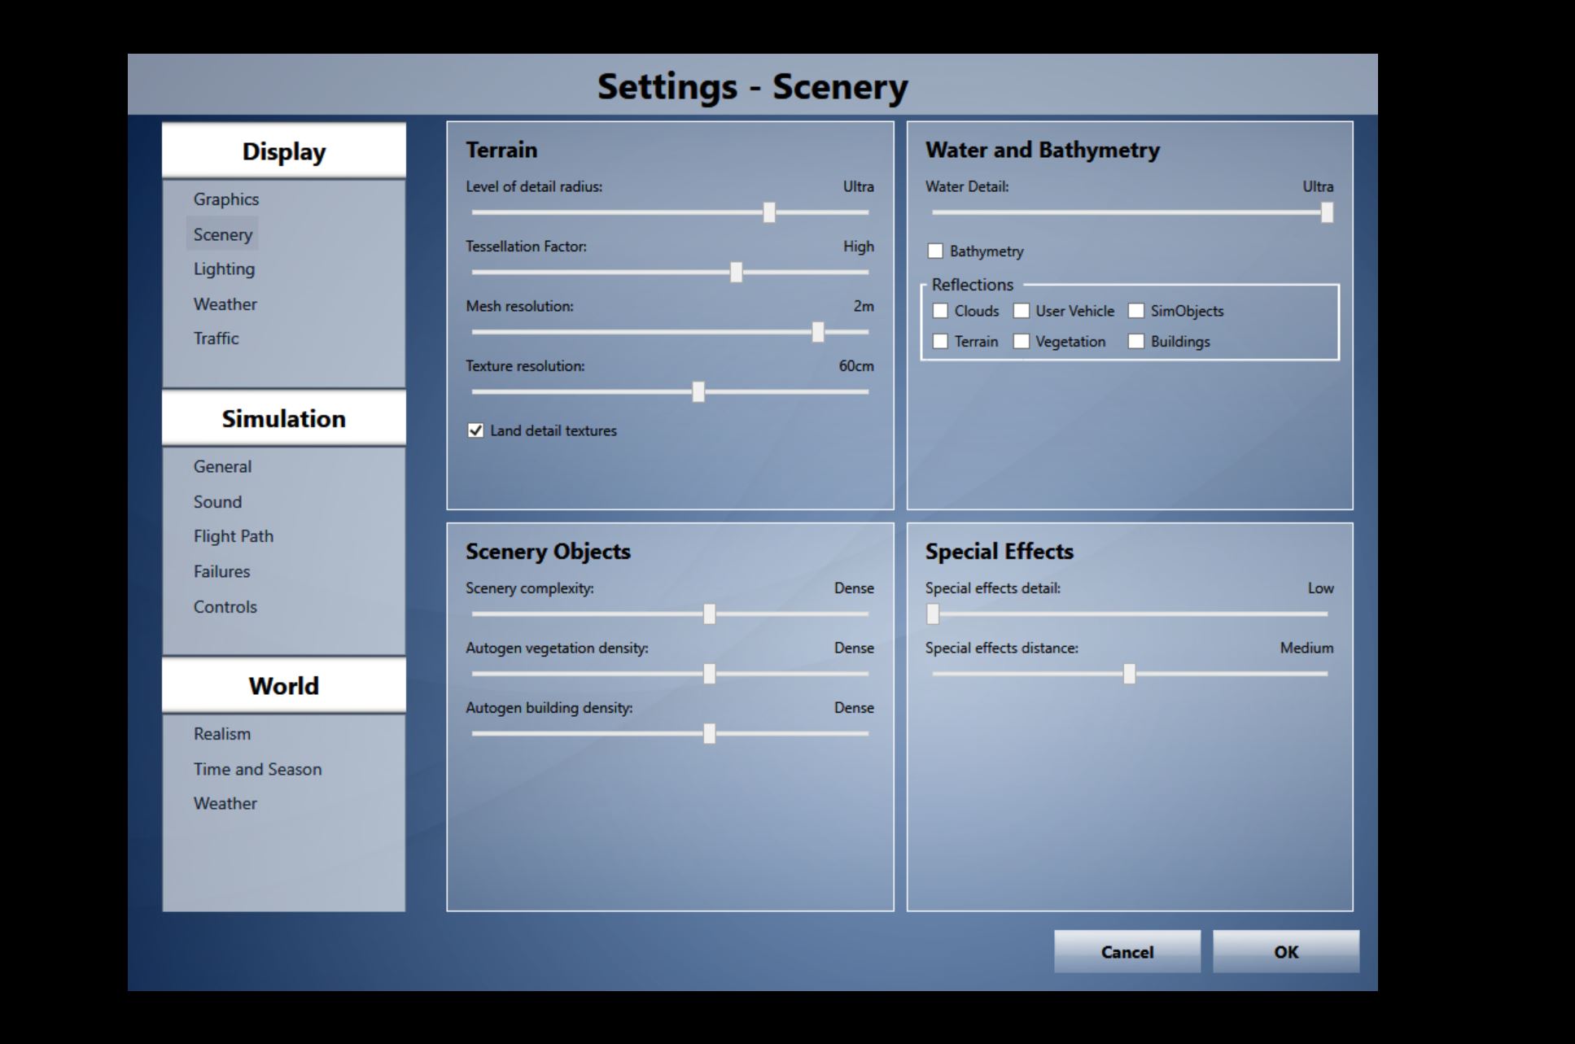Enable Buildings reflections checkbox

point(1136,342)
